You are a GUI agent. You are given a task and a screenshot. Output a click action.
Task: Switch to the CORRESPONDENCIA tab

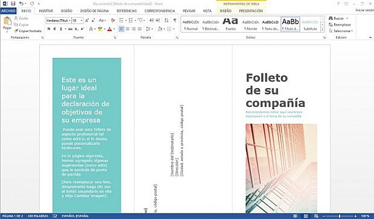pos(160,11)
